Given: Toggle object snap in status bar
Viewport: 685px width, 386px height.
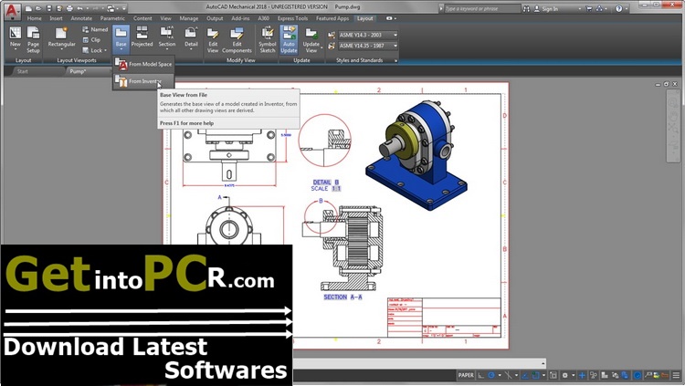Looking at the screenshot, I should coord(535,375).
